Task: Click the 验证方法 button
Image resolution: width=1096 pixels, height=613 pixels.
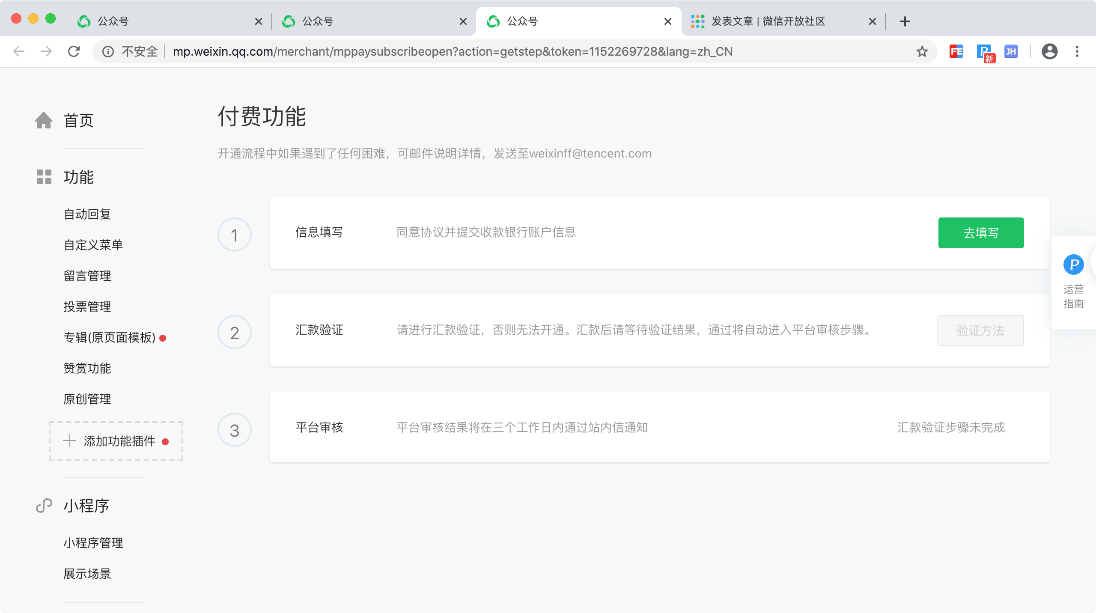Action: click(980, 330)
